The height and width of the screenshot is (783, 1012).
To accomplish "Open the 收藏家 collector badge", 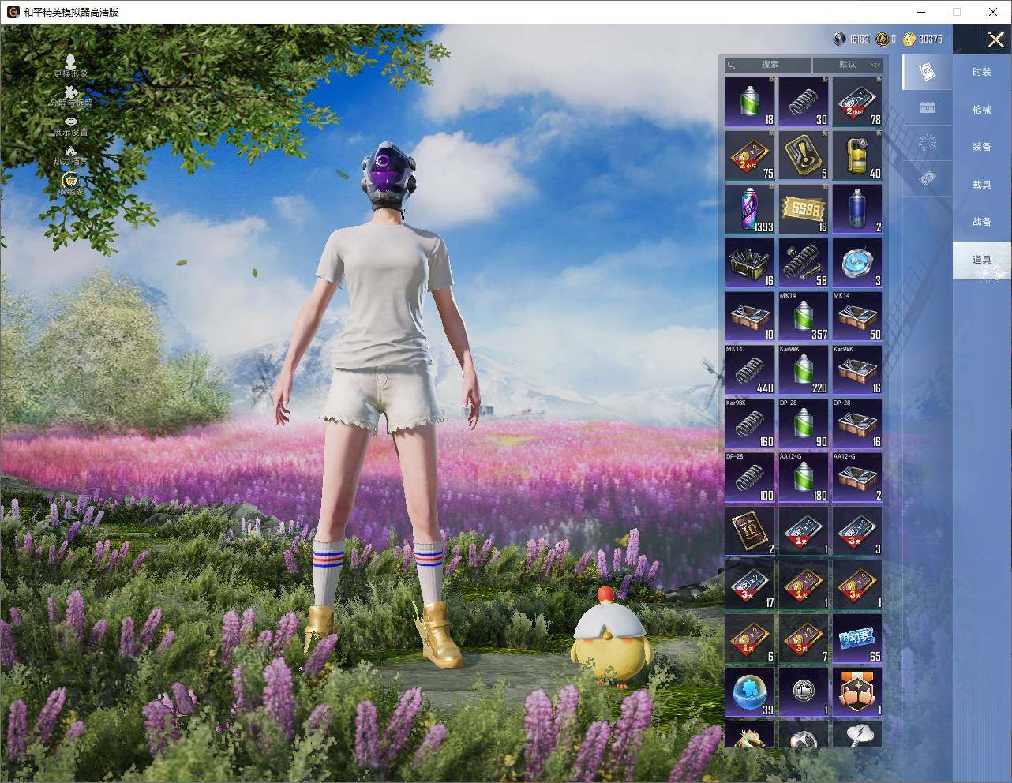I will [x=71, y=184].
